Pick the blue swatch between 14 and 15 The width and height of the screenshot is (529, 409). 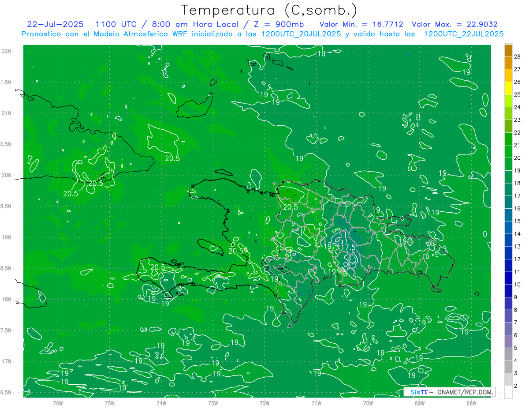point(508,228)
